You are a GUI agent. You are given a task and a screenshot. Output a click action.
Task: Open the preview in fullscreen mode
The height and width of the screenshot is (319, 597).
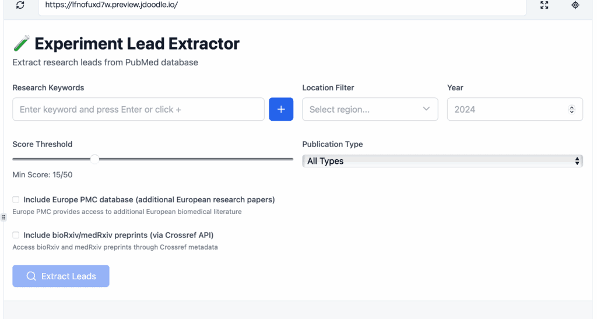[544, 5]
